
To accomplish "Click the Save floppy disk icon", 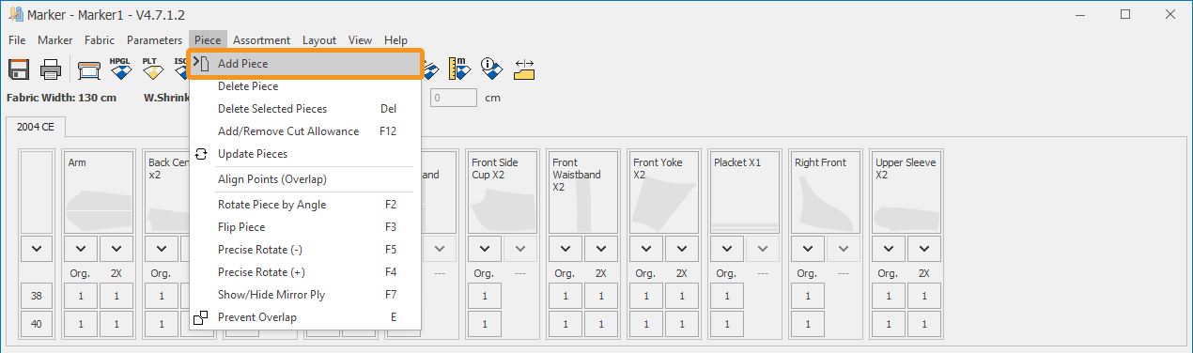I will point(20,69).
